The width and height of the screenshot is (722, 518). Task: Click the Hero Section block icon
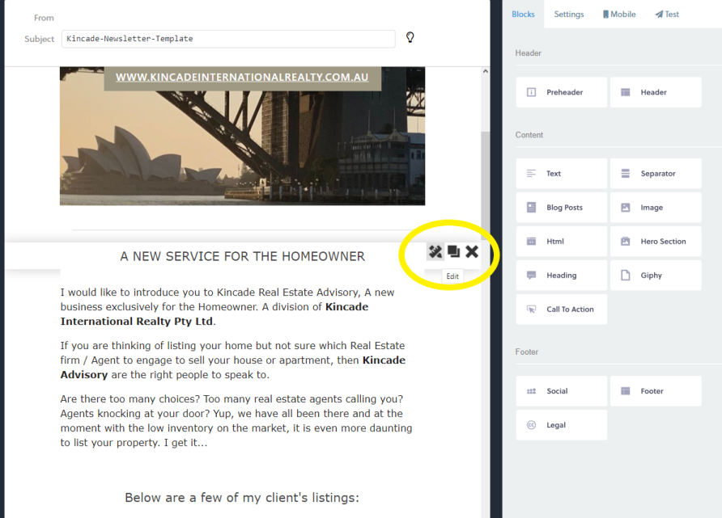pos(626,242)
